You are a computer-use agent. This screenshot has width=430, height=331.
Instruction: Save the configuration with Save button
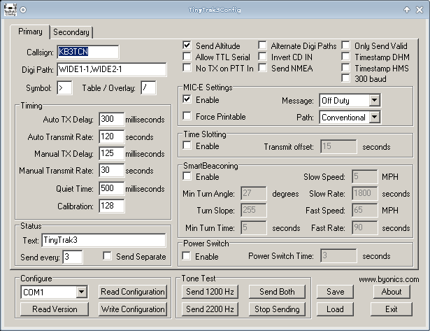pos(335,292)
